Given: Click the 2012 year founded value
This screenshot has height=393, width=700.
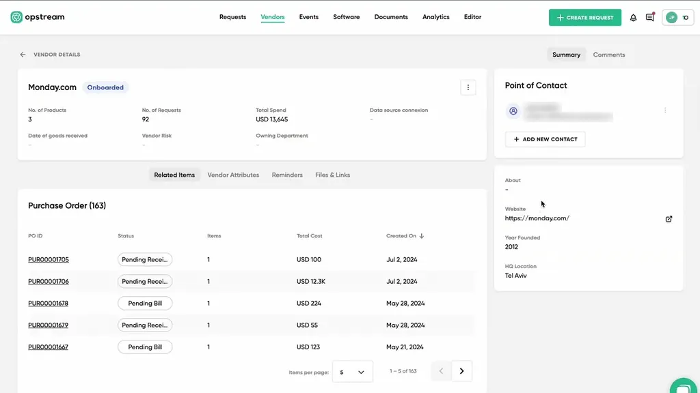Looking at the screenshot, I should (511, 247).
